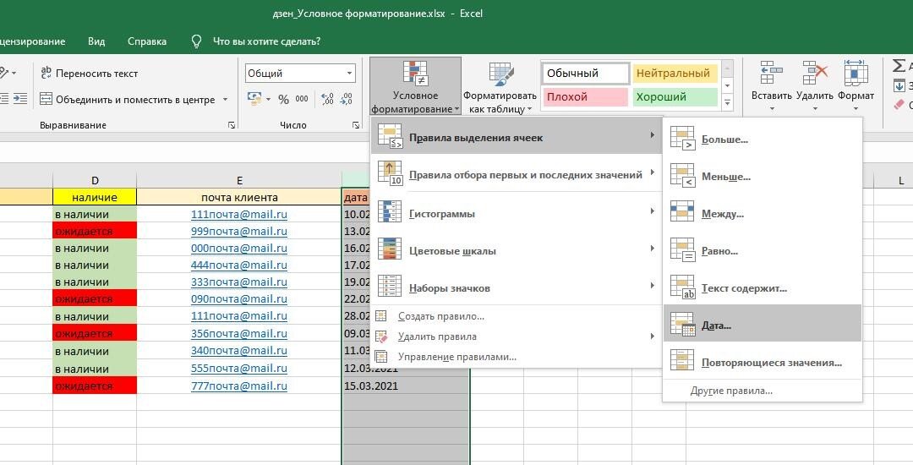
Task: Open the Наборы значков submenu
Action: coord(517,287)
